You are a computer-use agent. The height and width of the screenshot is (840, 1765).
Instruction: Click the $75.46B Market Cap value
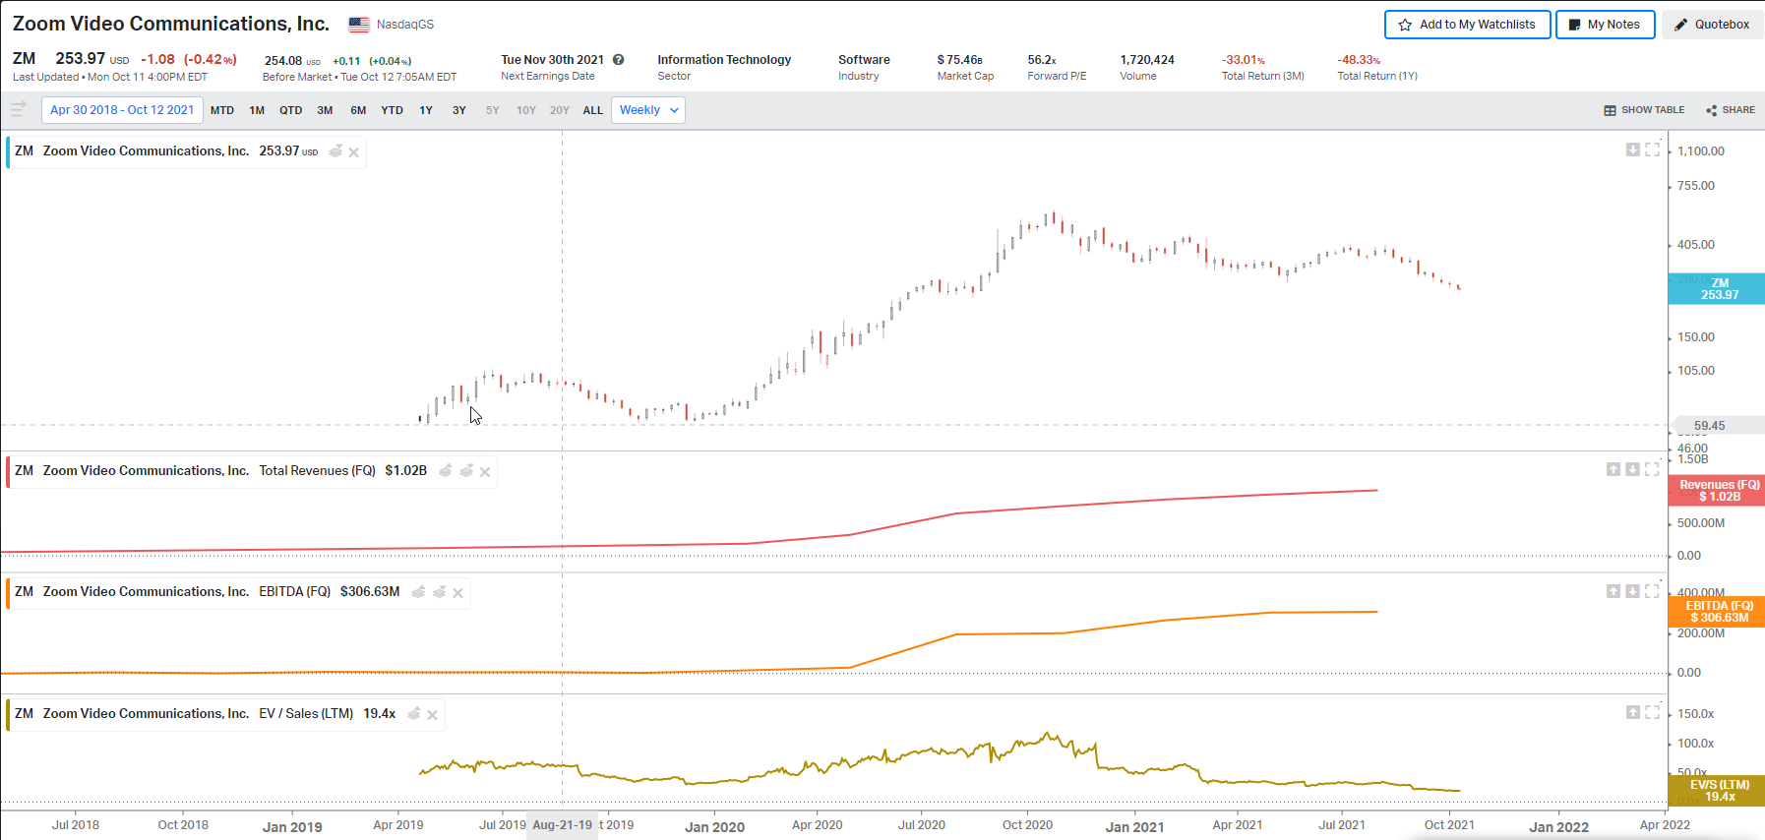[959, 60]
